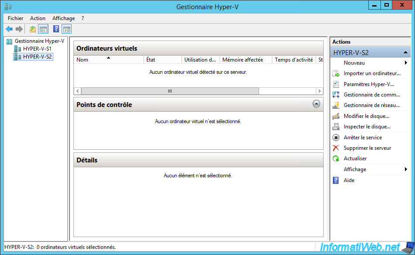Click Nouveau in Actions pane
The height and width of the screenshot is (255, 415).
354,63
